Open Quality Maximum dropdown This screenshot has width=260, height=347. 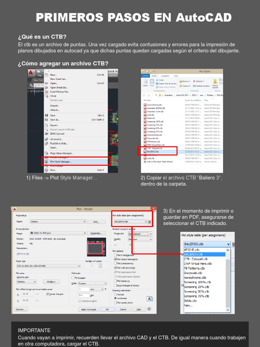[140, 239]
